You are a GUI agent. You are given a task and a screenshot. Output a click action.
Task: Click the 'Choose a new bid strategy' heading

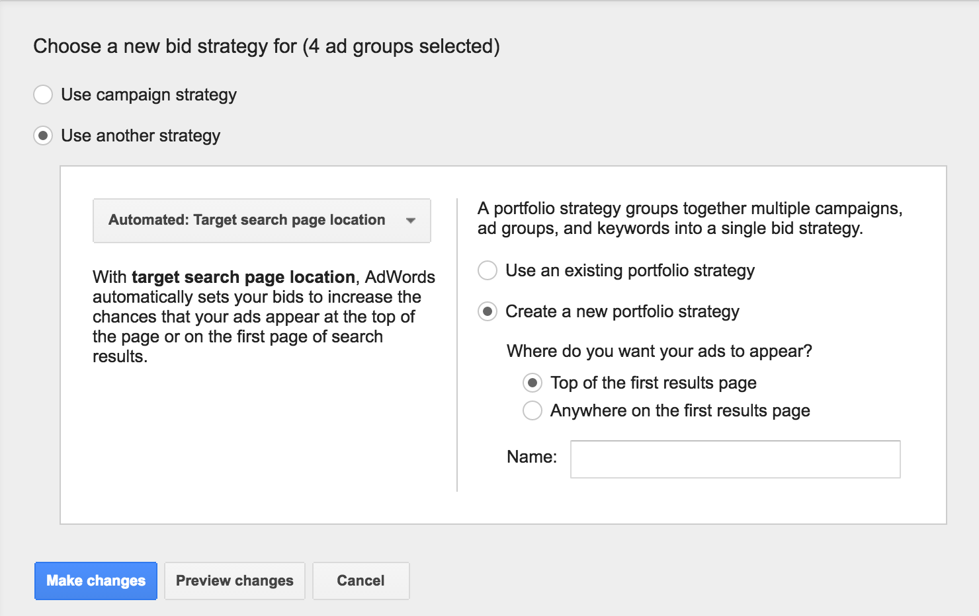click(267, 46)
